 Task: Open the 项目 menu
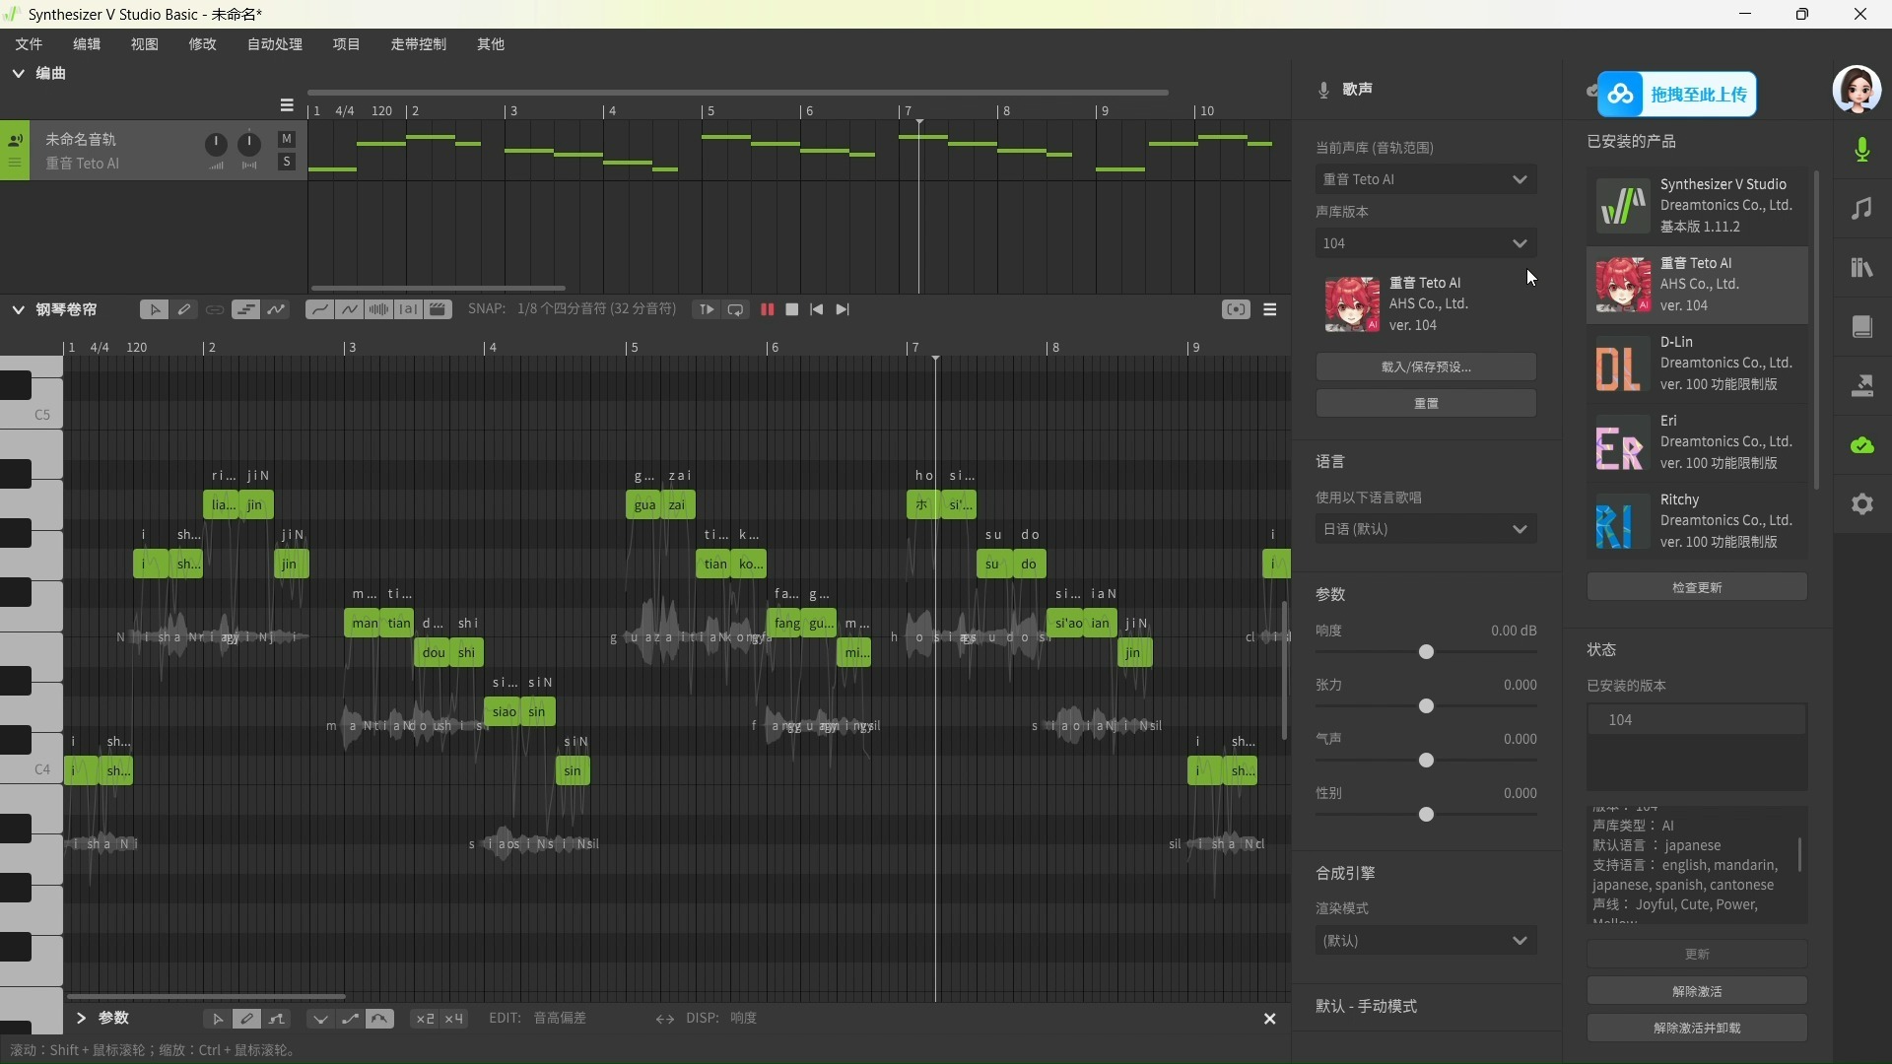[x=346, y=44]
